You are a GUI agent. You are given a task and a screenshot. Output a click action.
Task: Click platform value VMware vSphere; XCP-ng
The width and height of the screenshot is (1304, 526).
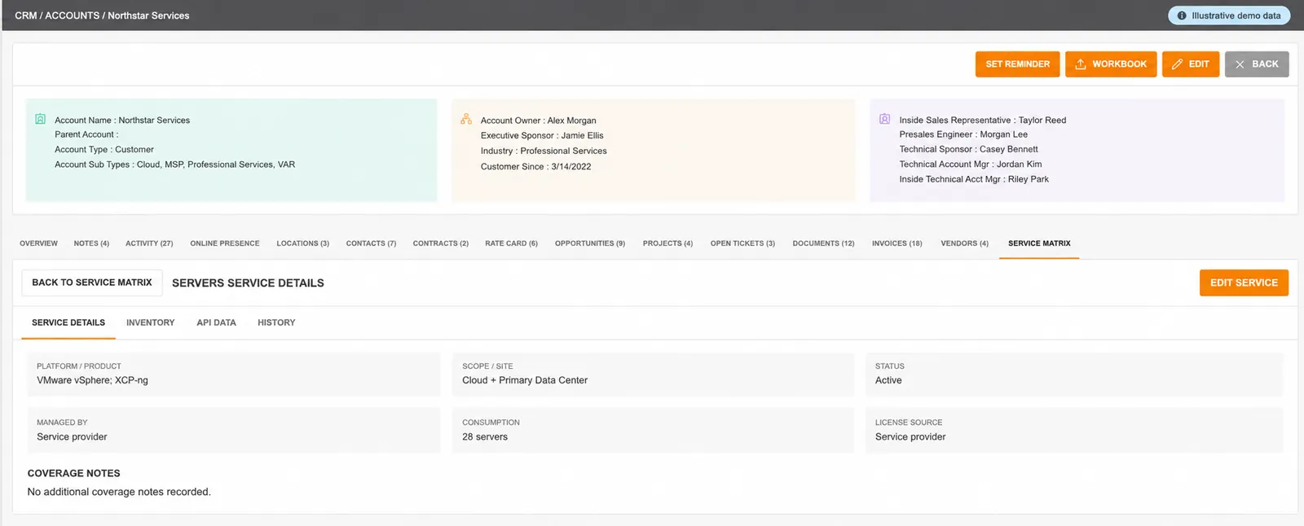tap(92, 380)
